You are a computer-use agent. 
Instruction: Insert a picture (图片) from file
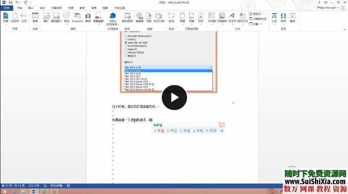click(46, 18)
